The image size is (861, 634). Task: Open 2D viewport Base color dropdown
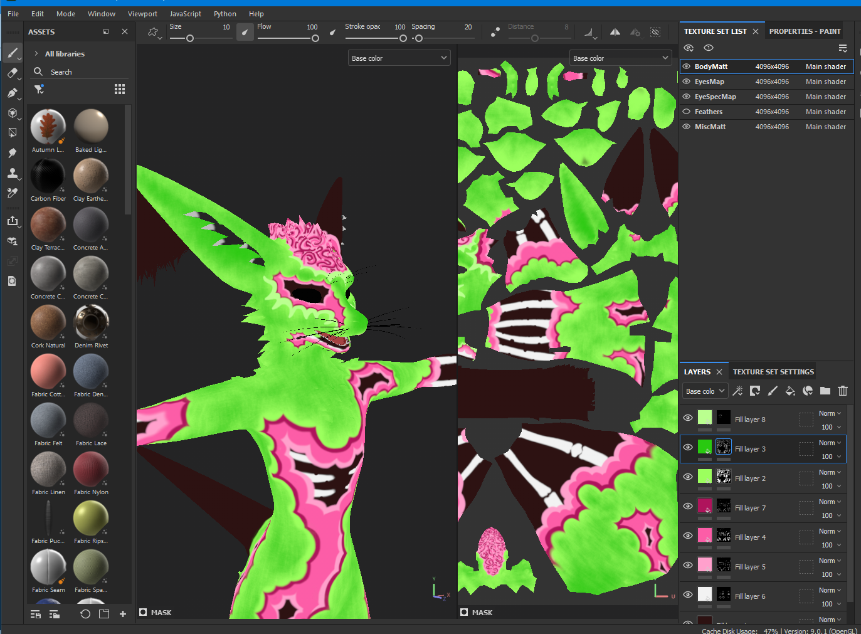(x=621, y=58)
